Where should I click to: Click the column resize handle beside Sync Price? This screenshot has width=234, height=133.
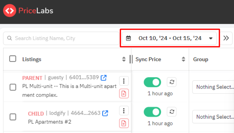tap(131, 59)
